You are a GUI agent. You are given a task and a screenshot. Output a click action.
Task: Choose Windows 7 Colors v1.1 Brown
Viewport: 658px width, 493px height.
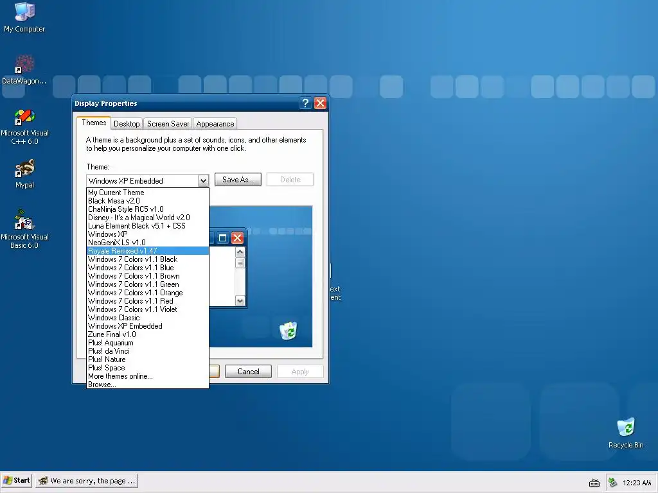coord(148,276)
